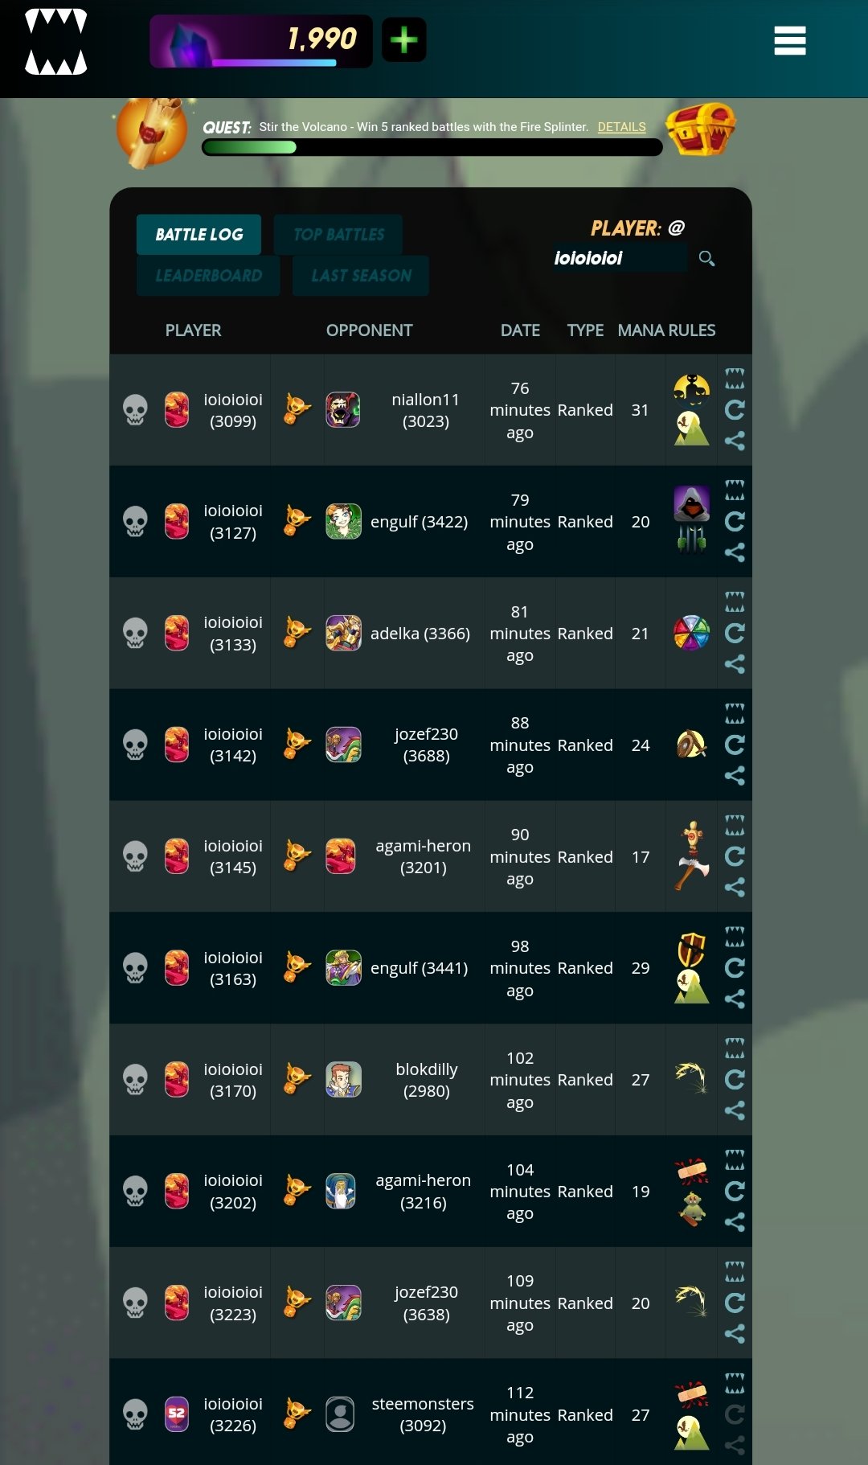Switch to the Top Battles tab

click(338, 235)
